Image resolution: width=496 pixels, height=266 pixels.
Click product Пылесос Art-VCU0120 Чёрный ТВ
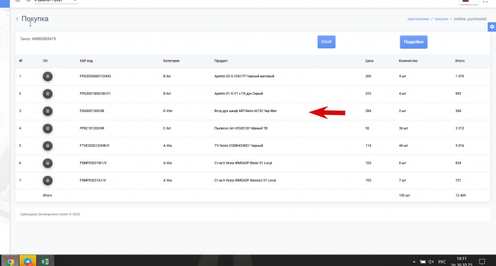241,128
